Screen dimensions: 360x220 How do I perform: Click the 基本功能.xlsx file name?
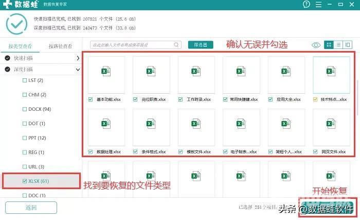coord(109,99)
